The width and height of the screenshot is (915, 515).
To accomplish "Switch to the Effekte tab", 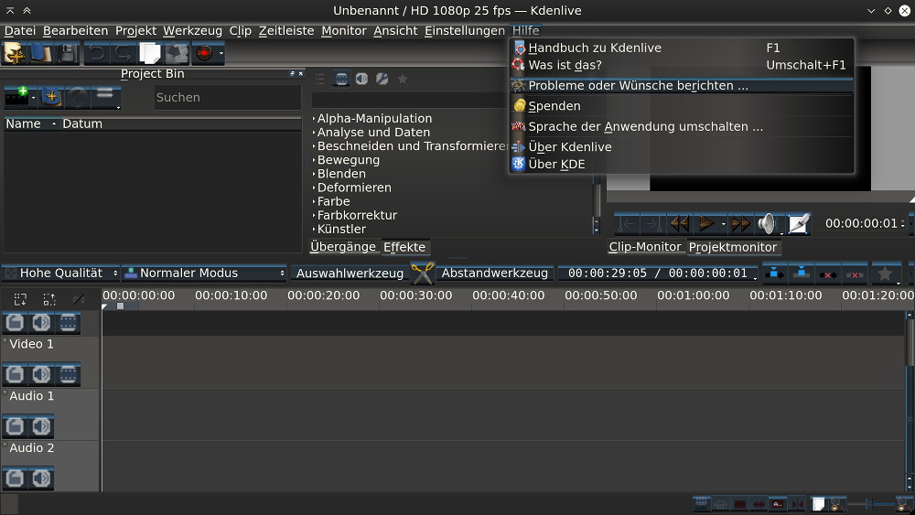I will coord(404,247).
